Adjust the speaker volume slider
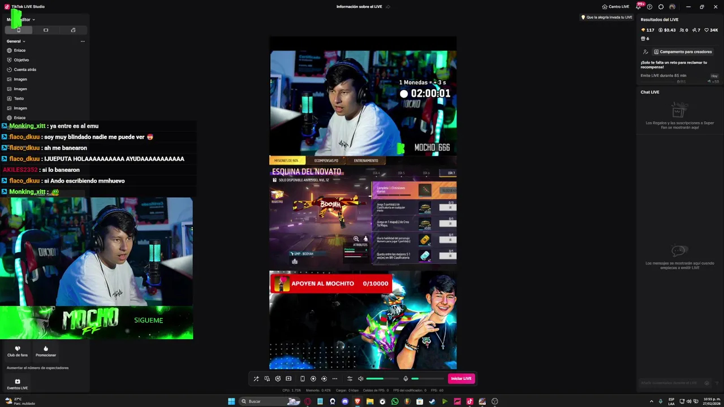Viewport: 724px width, 407px height. 382,379
